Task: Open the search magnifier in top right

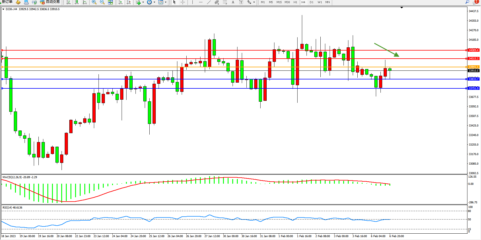Action: point(467,2)
